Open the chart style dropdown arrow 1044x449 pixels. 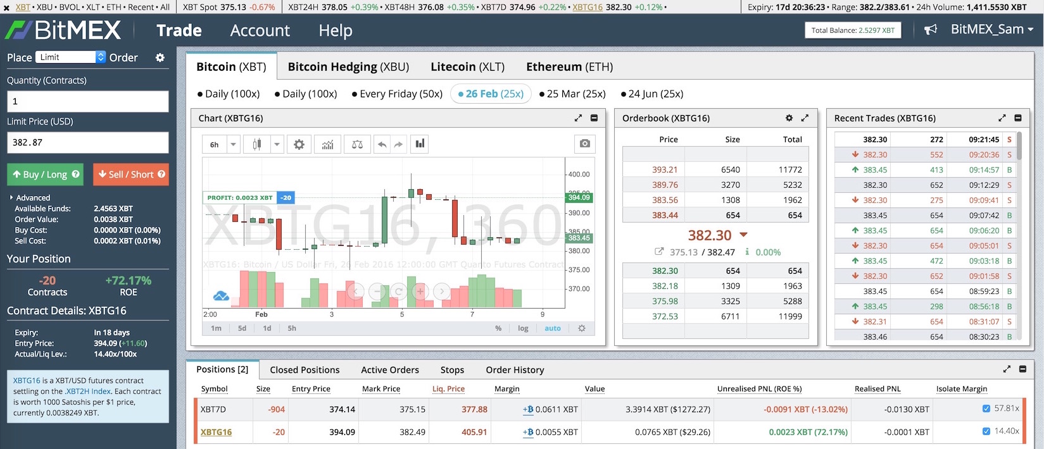point(277,145)
